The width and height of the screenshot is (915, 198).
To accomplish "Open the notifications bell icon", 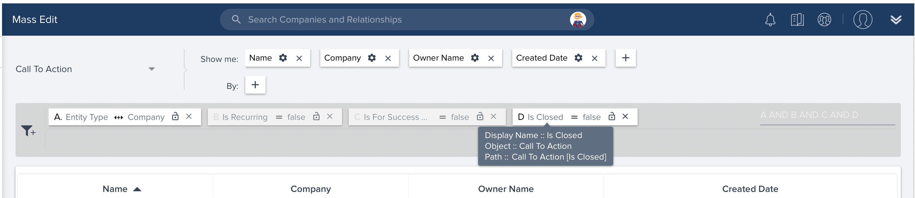I will 770,20.
